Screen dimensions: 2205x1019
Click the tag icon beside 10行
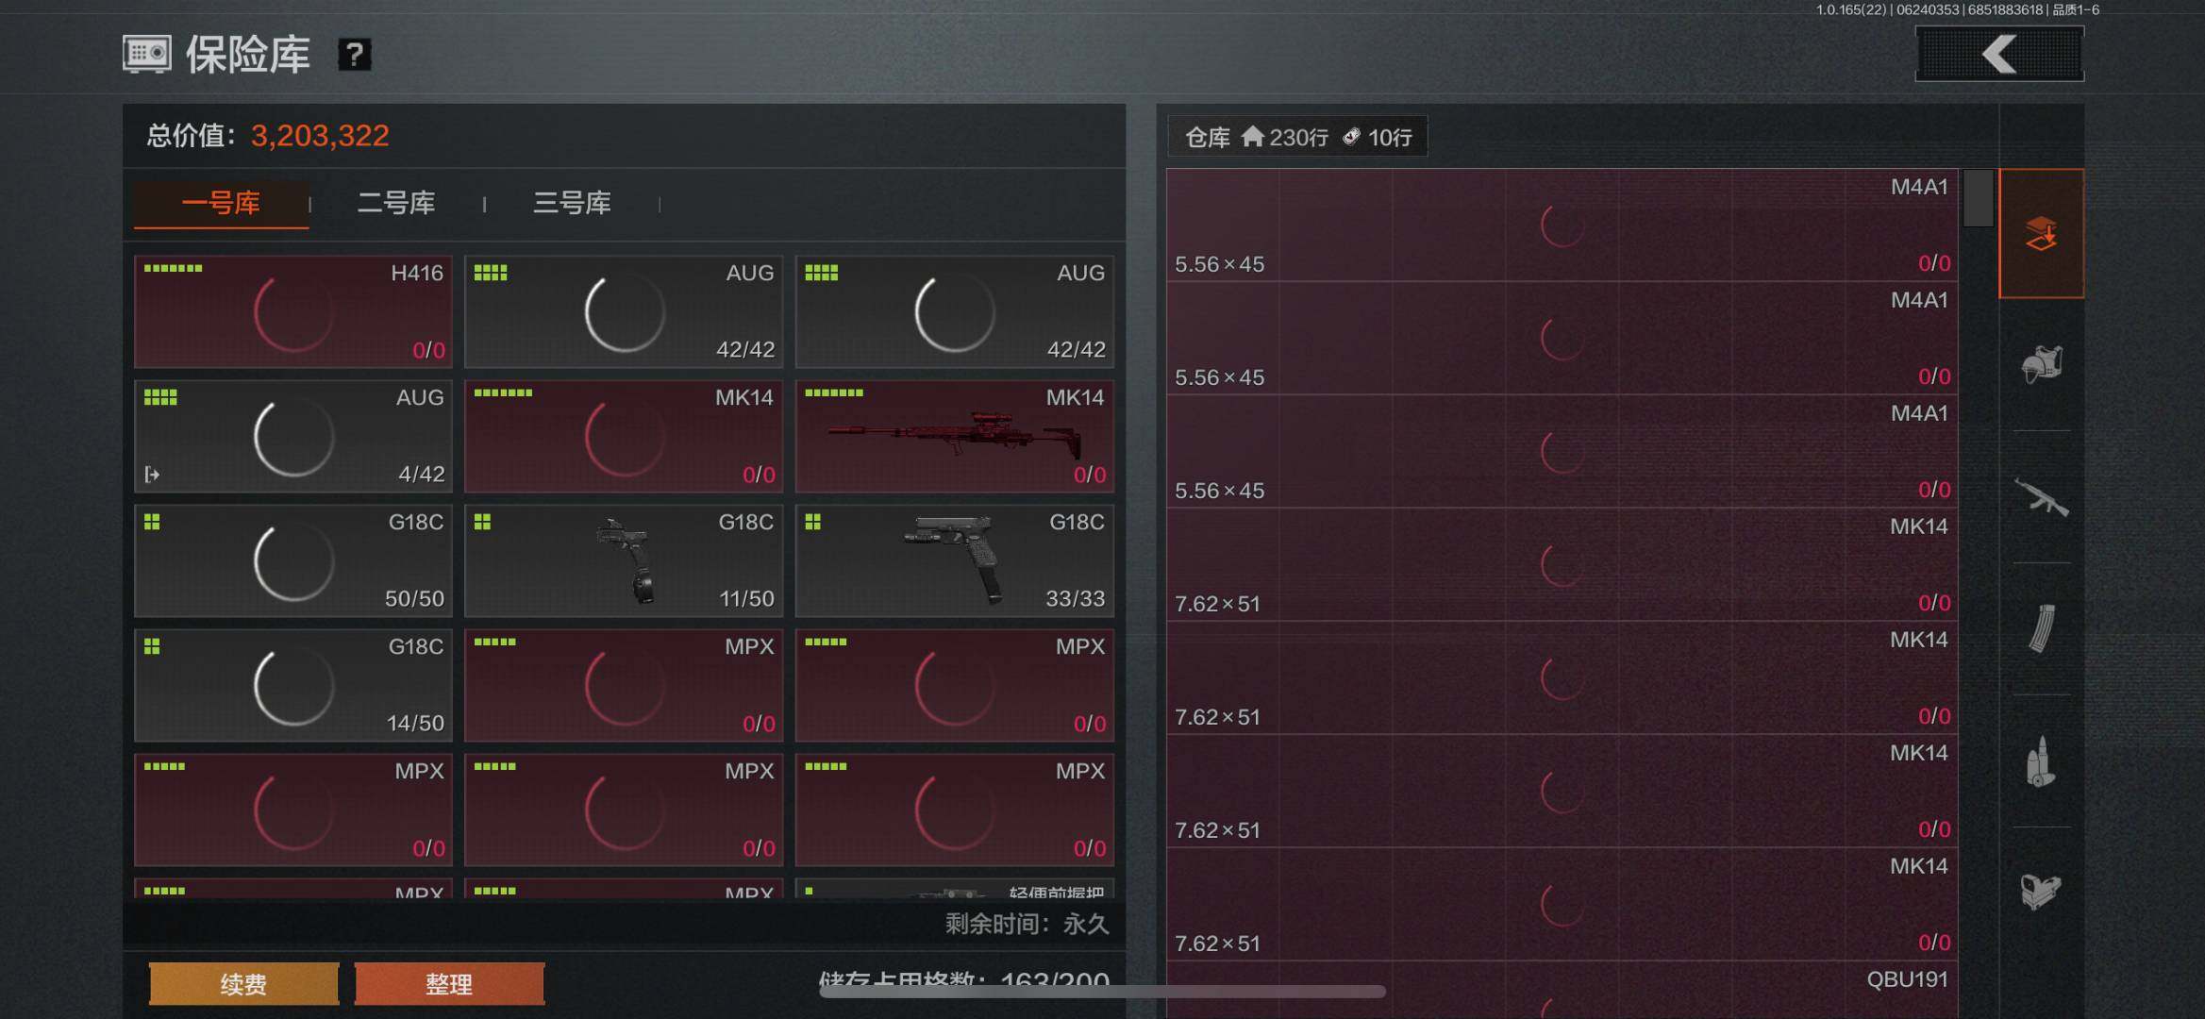(x=1351, y=137)
